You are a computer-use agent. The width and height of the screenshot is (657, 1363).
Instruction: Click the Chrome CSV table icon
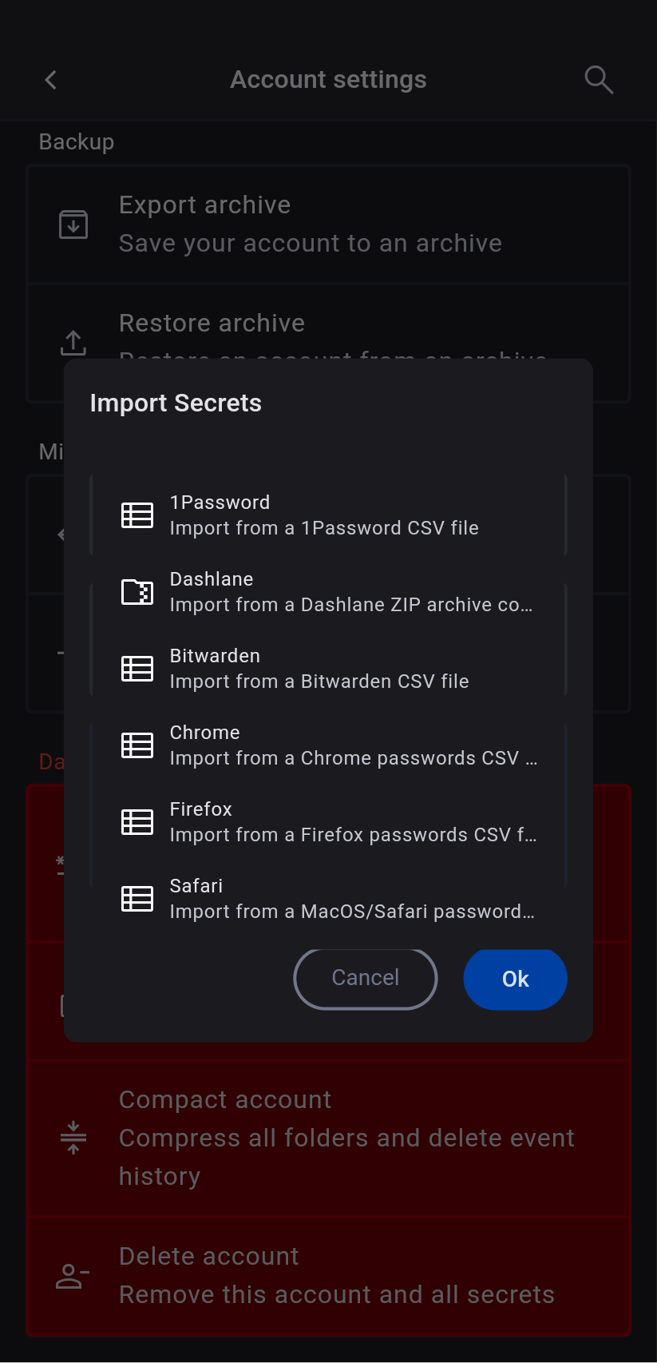137,745
